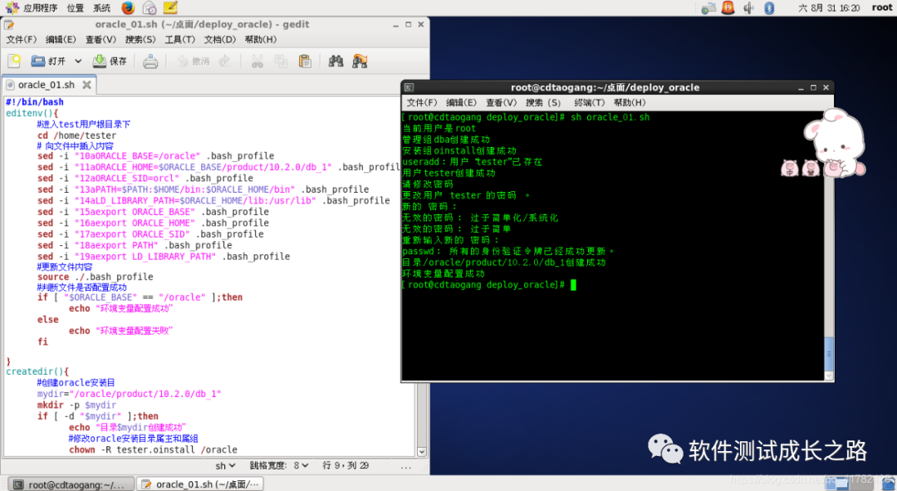Click the gedit vertical scrollbar down arrow
The width and height of the screenshot is (897, 491).
422,451
